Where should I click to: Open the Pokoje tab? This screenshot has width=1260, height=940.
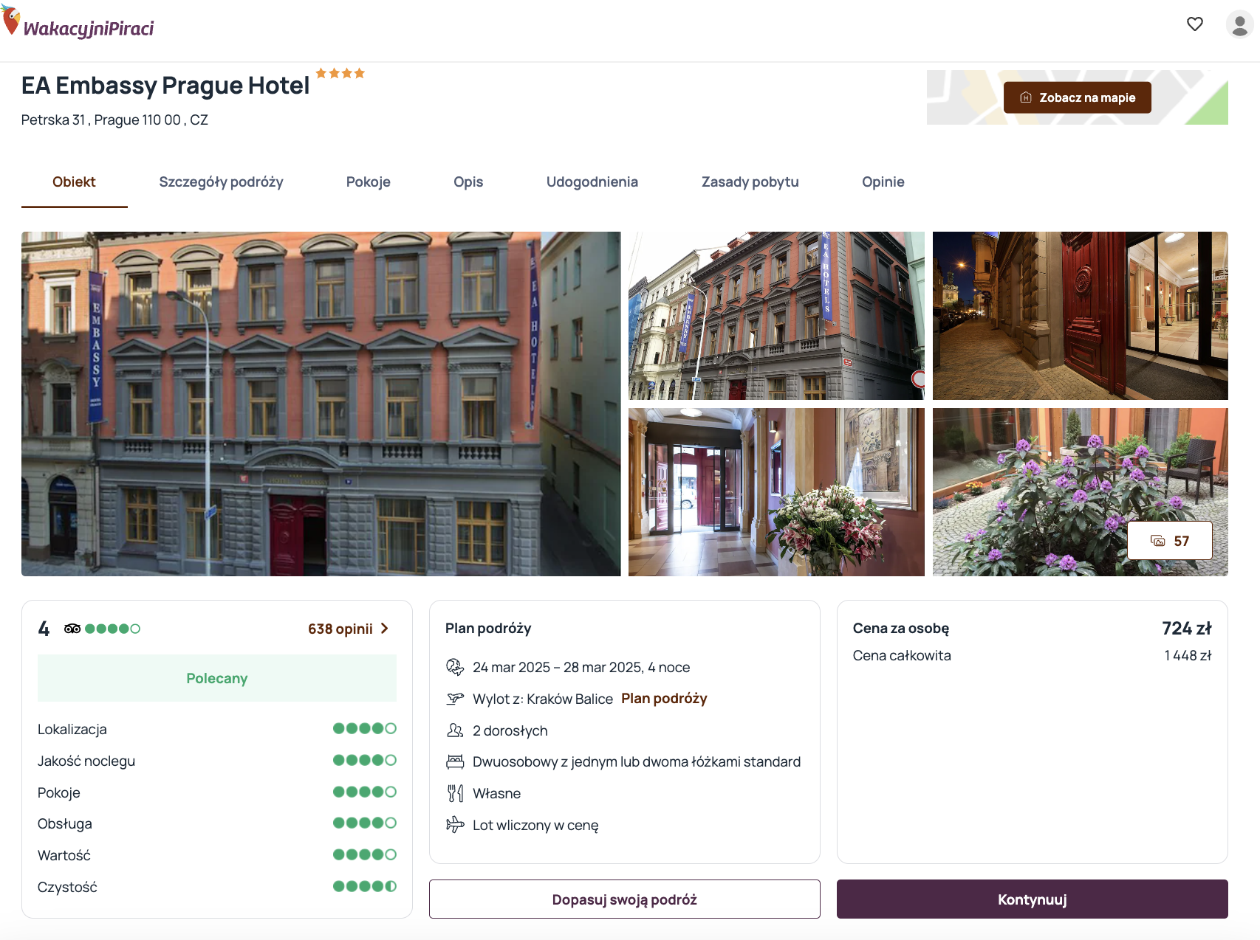pos(369,182)
